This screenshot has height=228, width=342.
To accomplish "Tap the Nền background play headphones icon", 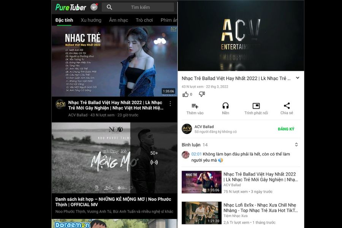I will coord(225,106).
